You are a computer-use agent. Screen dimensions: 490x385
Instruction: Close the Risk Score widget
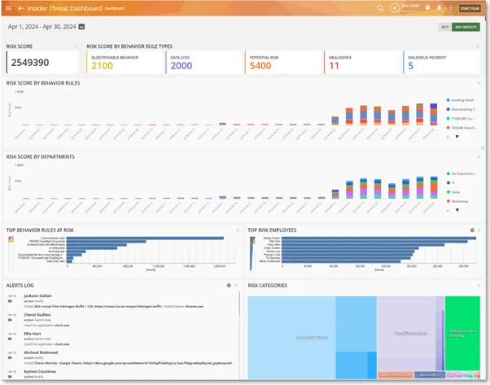tap(77, 46)
